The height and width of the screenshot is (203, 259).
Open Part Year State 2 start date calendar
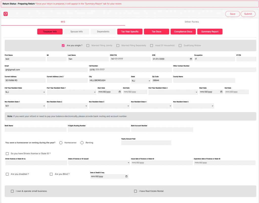[x=221, y=92]
